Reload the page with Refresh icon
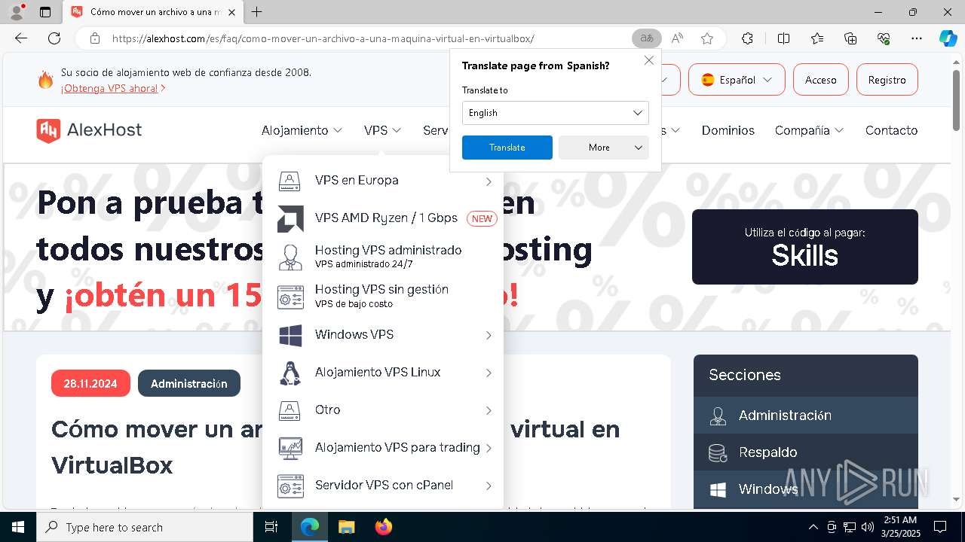Screen dimensions: 965x542 click(x=54, y=38)
